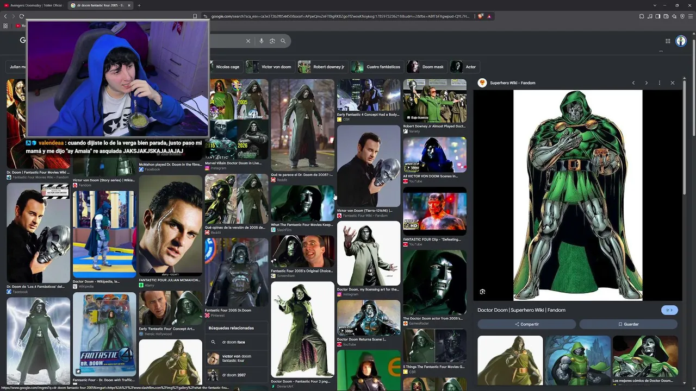The width and height of the screenshot is (696, 391).
Task: Open the media control music icon
Action: pyautogui.click(x=650, y=16)
